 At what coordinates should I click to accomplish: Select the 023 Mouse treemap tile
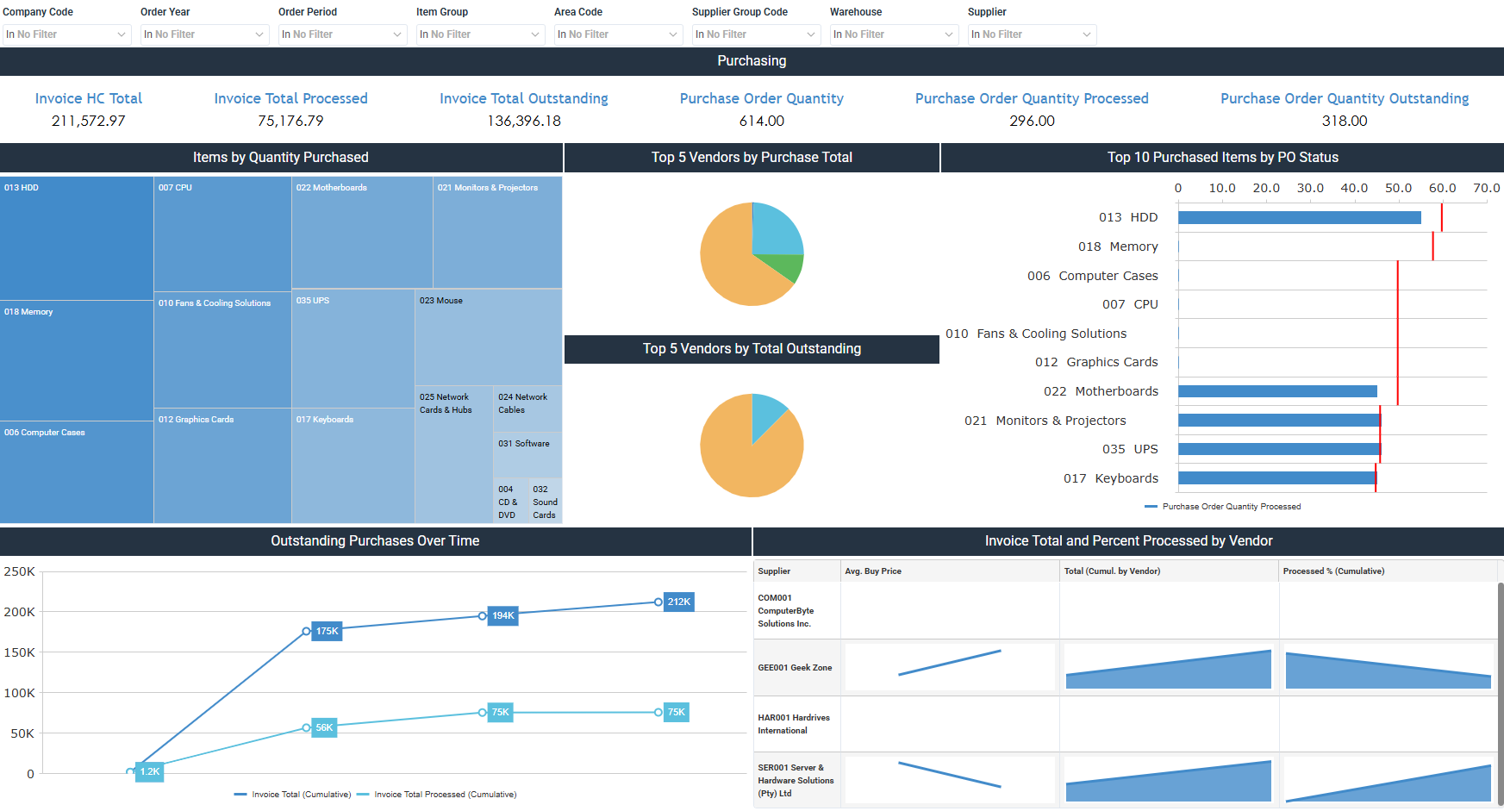click(x=489, y=338)
